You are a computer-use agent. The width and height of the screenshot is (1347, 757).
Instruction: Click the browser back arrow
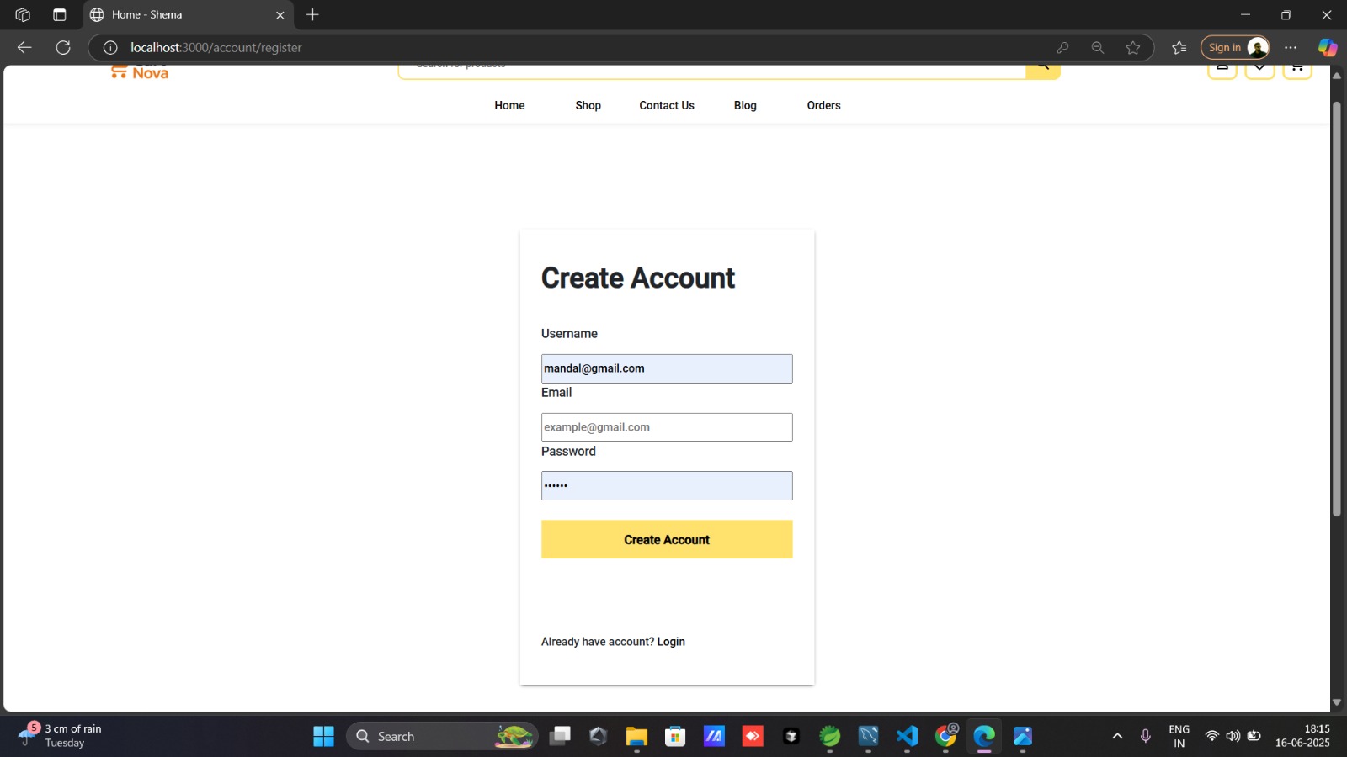(x=24, y=47)
